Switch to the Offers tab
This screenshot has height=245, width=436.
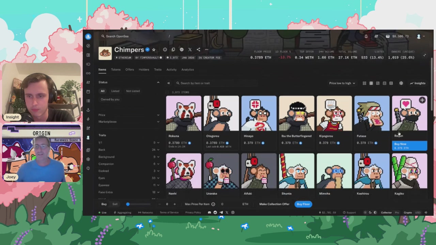129,69
